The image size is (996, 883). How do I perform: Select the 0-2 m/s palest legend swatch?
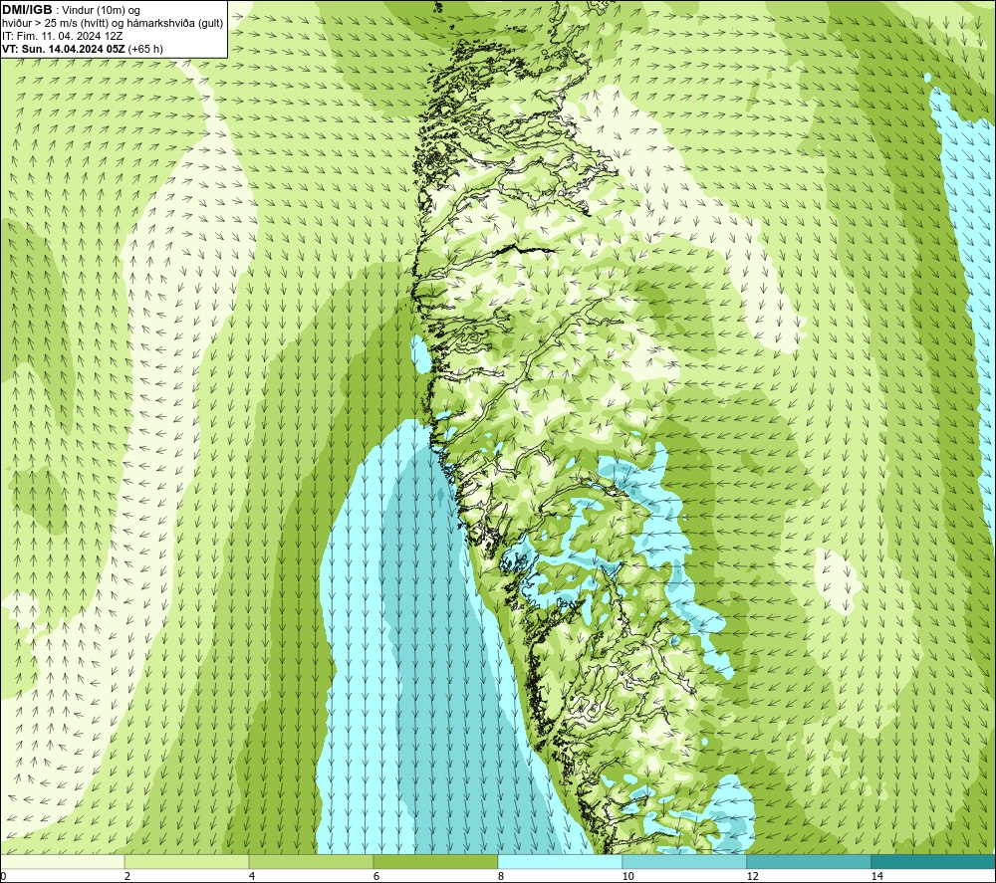click(x=62, y=861)
